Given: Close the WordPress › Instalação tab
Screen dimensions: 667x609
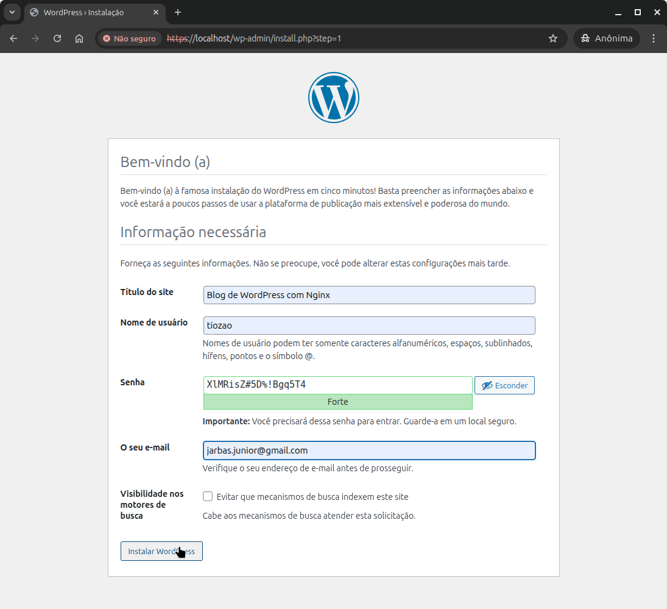Looking at the screenshot, I should [156, 12].
